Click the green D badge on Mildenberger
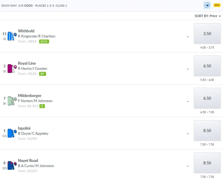The image size is (223, 180). click(x=42, y=106)
